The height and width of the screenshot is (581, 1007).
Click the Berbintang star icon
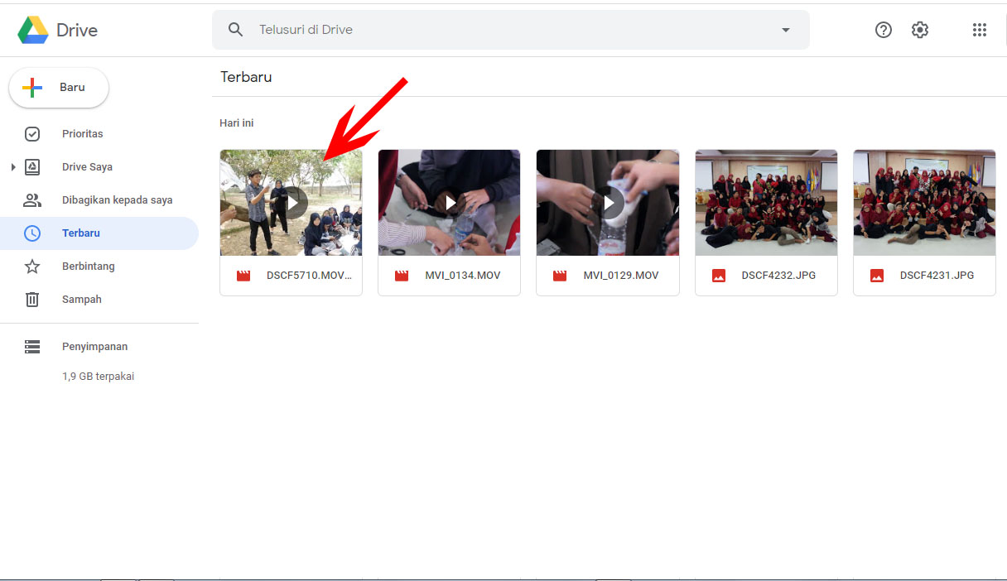point(32,266)
